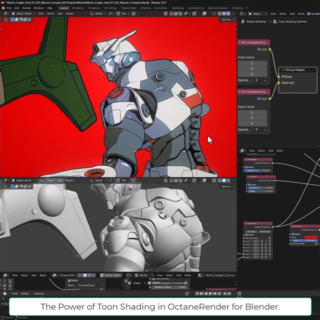Screen dimensions: 320x320
Task: Toggle fake user shield for Octane AOVs
Action: (85, 275)
